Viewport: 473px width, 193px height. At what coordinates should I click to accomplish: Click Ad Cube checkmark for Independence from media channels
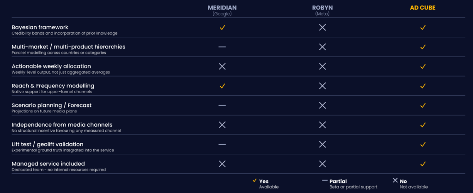(x=423, y=125)
